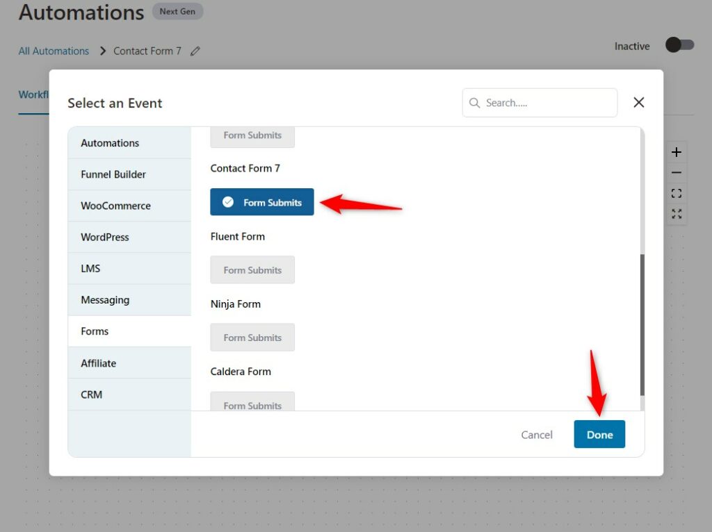
Task: Open the Automations category
Action: tap(129, 143)
